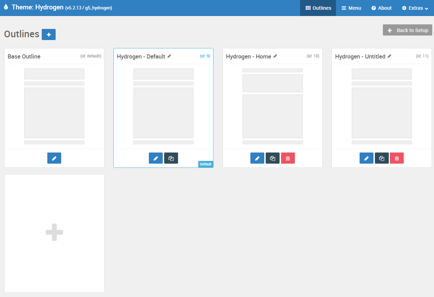
Task: Rename Hydrogen - Default using title pencil icon
Action: point(169,56)
